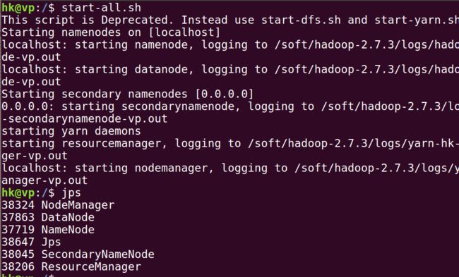Screen dimensions: 459x277
Task: Select the DataNode process entry
Action: pos(48,217)
